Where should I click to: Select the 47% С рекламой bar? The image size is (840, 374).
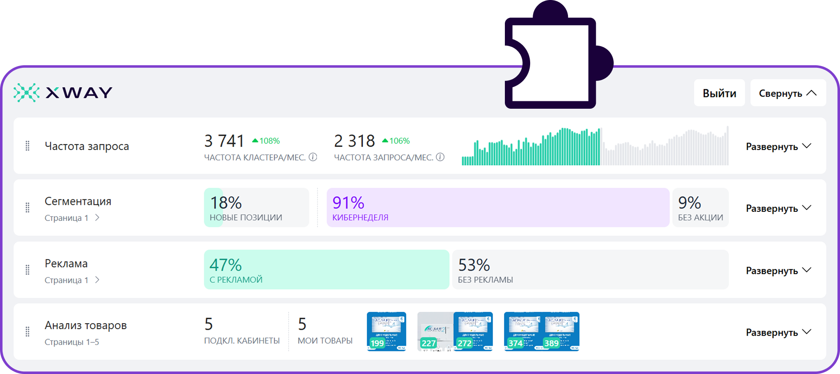tap(326, 270)
